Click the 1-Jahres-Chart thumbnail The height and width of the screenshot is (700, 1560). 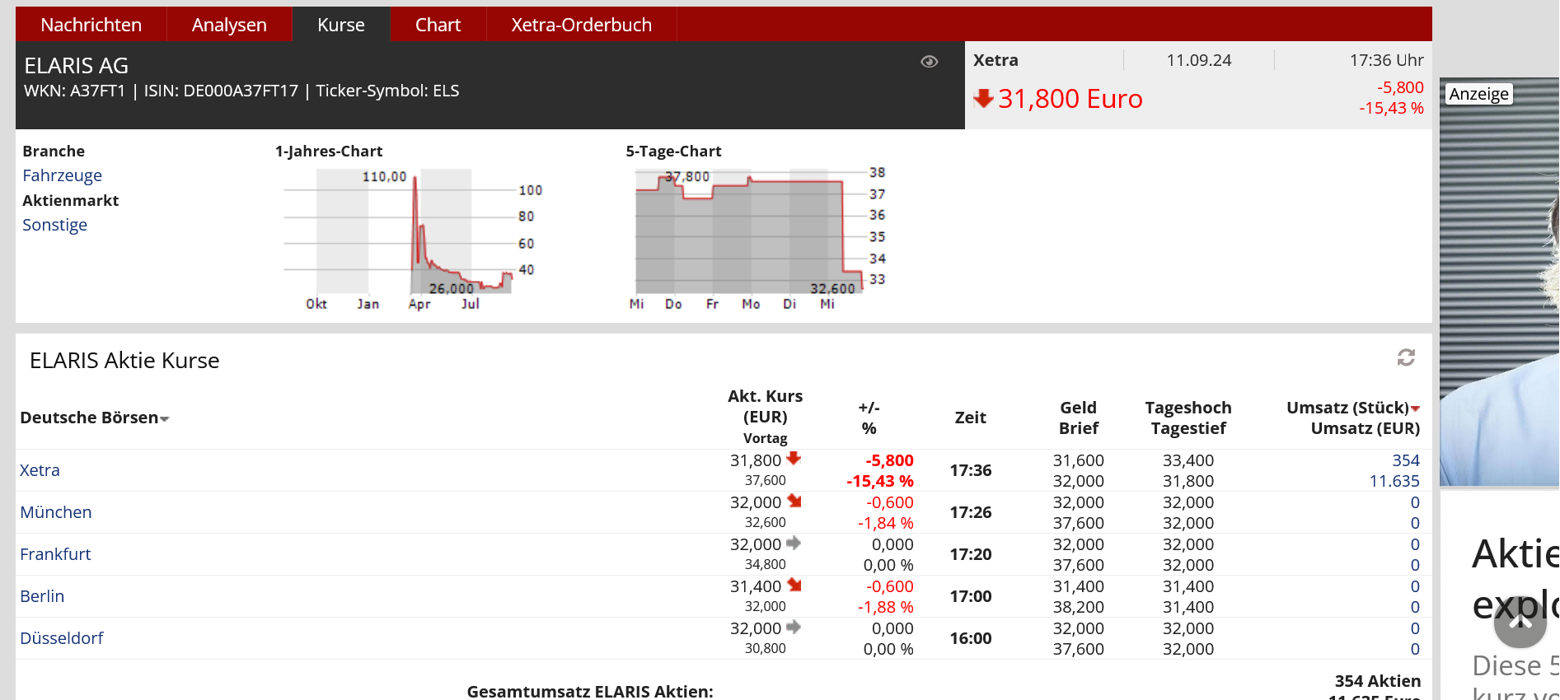[410, 237]
